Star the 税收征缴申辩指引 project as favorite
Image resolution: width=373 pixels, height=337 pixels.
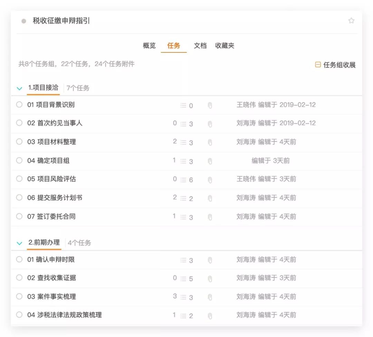pyautogui.click(x=351, y=21)
